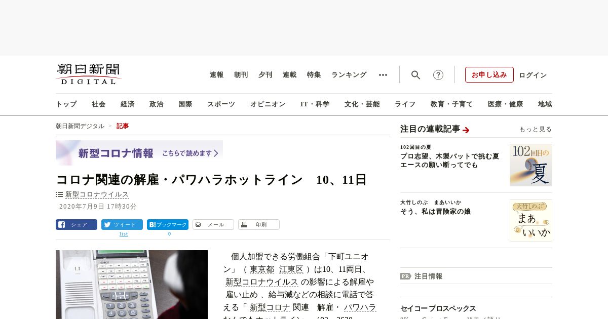This screenshot has width=608, height=319.
Task: Click the 記事 breadcrumb item
Action: coord(123,126)
